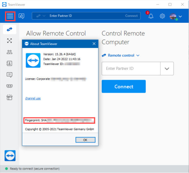Open the Getting Started gift icon
The width and height of the screenshot is (189, 173).
tap(9, 97)
